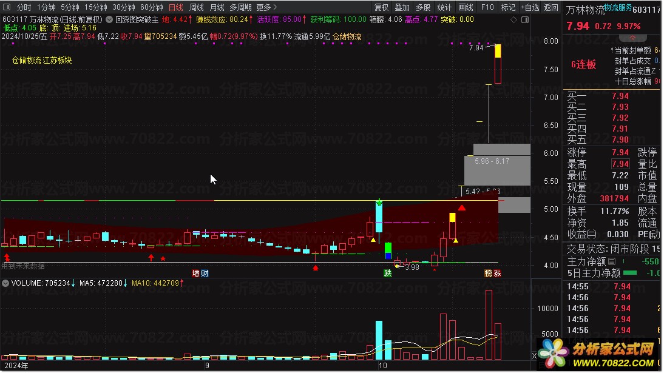Image resolution: width=664 pixels, height=373 pixels.
Task: Click the MA5: 472280 label
Action: click(101, 283)
